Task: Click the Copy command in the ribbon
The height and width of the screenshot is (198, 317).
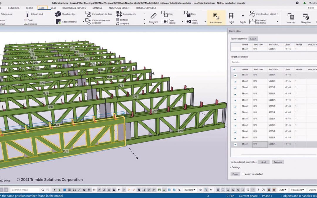Action: (x=167, y=14)
